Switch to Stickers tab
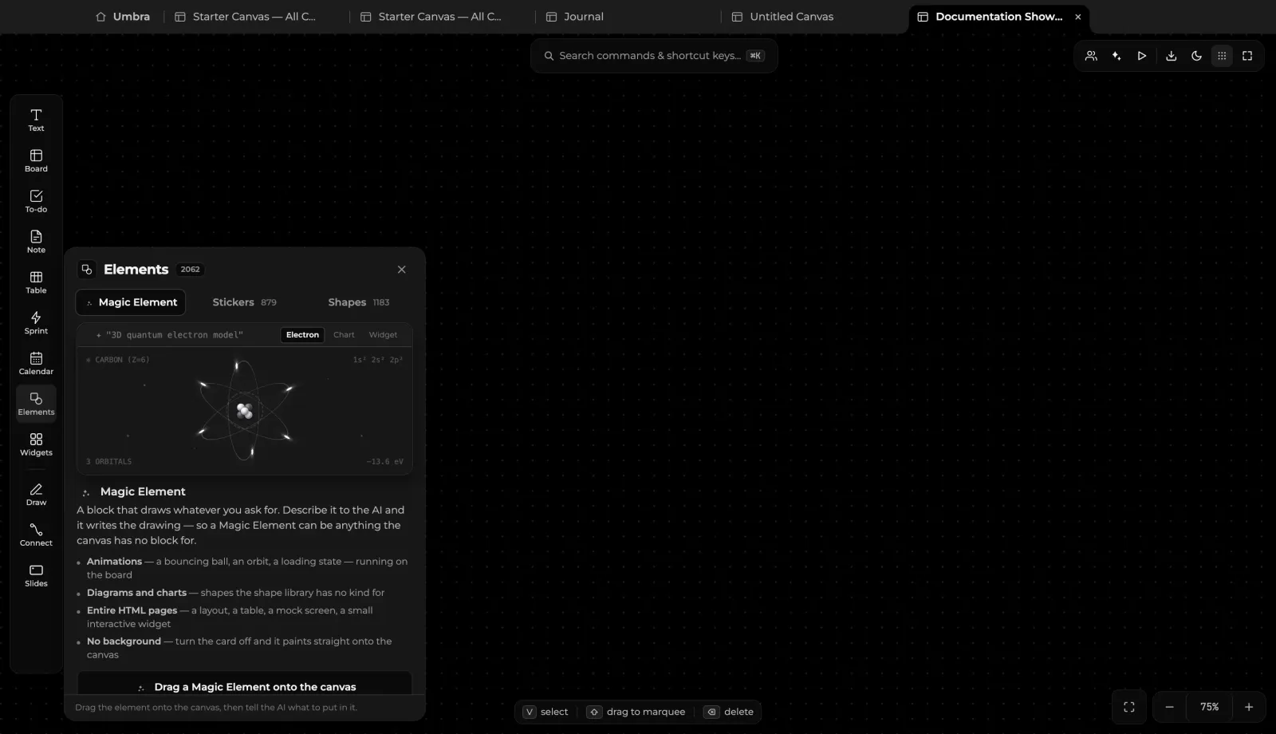This screenshot has height=734, width=1276. click(x=244, y=302)
